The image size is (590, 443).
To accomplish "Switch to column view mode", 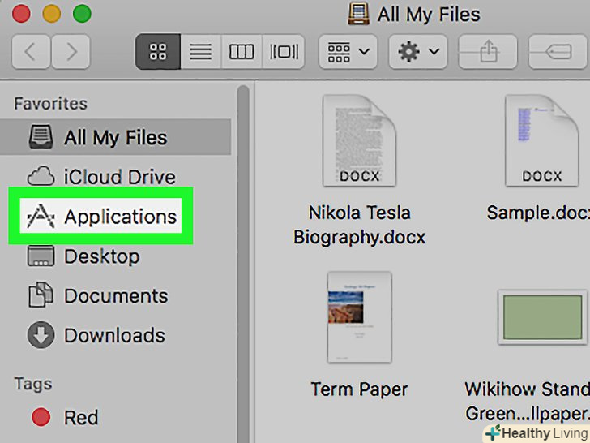I will [242, 53].
